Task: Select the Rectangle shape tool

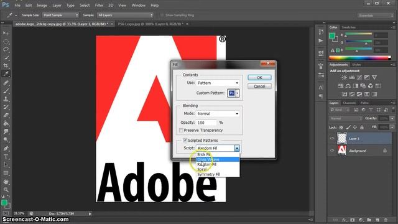Action: [x=6, y=173]
